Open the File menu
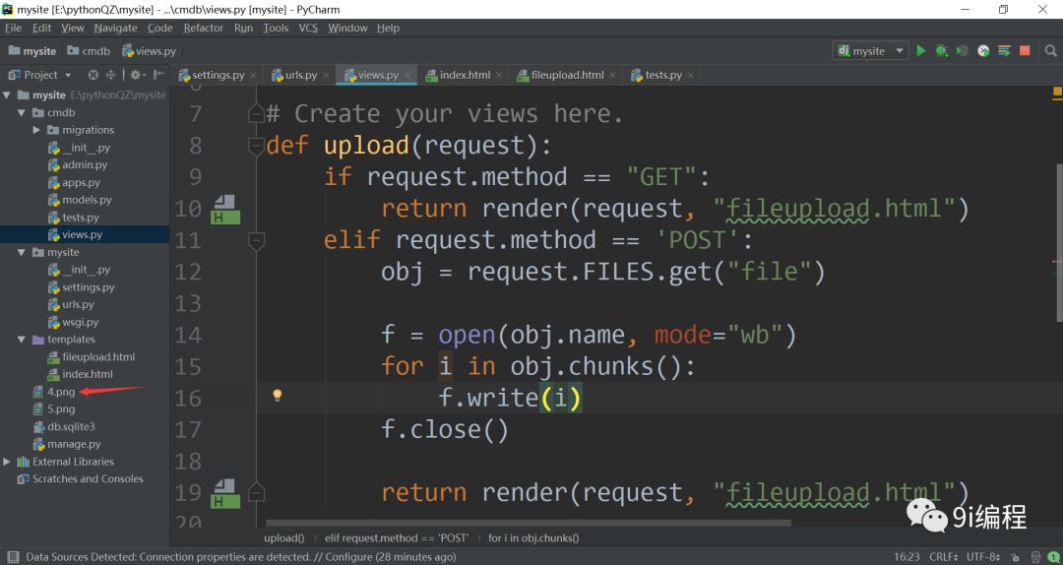 coord(13,28)
